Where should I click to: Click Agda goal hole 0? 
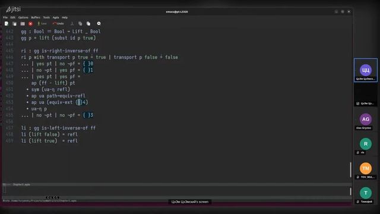88,64
